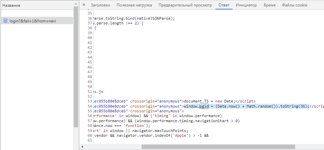The width and height of the screenshot is (324, 150).
Task: Click the left arrow of the horizontal code scrollbar
Action: click(83, 147)
